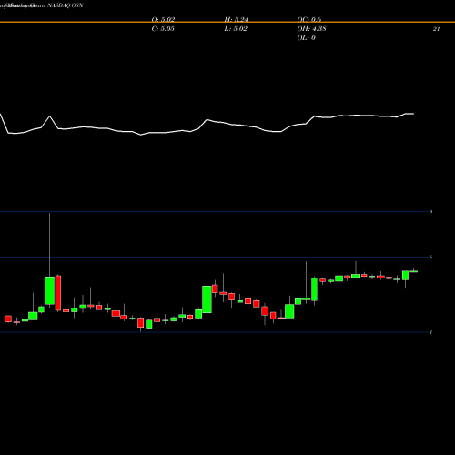Click the 'OC: 0.6' reading
455x455 pixels.
pos(309,20)
